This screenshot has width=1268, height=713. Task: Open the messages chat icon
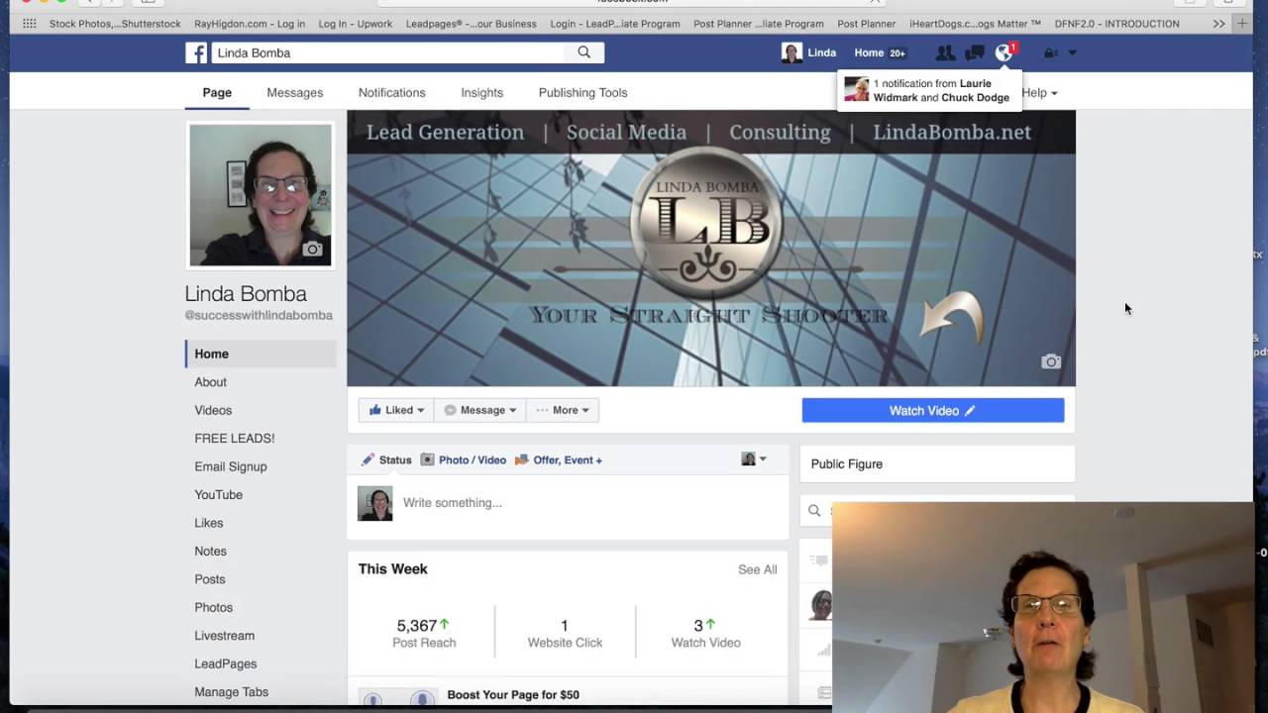pos(975,52)
